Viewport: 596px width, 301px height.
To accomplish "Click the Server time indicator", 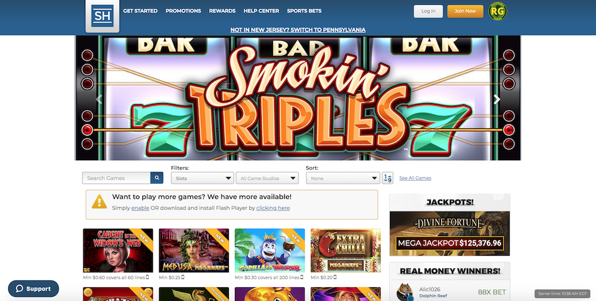I will (x=563, y=294).
